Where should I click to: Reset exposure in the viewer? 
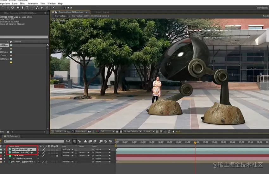pos(173,132)
